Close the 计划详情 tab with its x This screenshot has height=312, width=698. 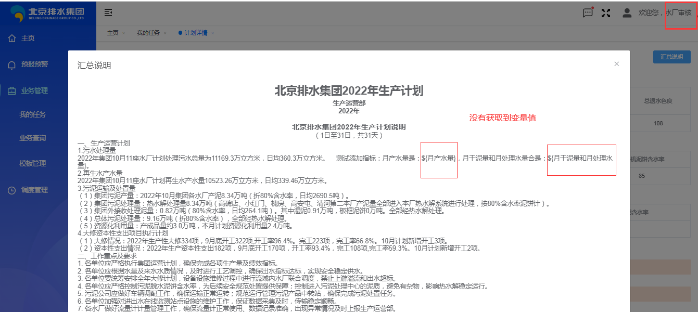tap(212, 33)
